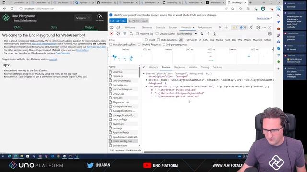Check the Invert filter option
This screenshot has height=172, width=307.
pos(146,40)
